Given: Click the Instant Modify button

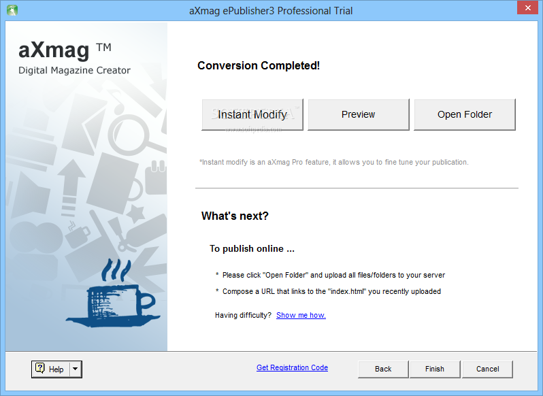Looking at the screenshot, I should click(252, 114).
